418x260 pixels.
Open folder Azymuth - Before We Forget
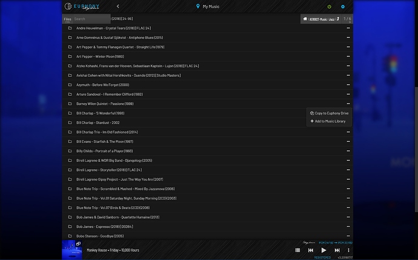(x=102, y=85)
